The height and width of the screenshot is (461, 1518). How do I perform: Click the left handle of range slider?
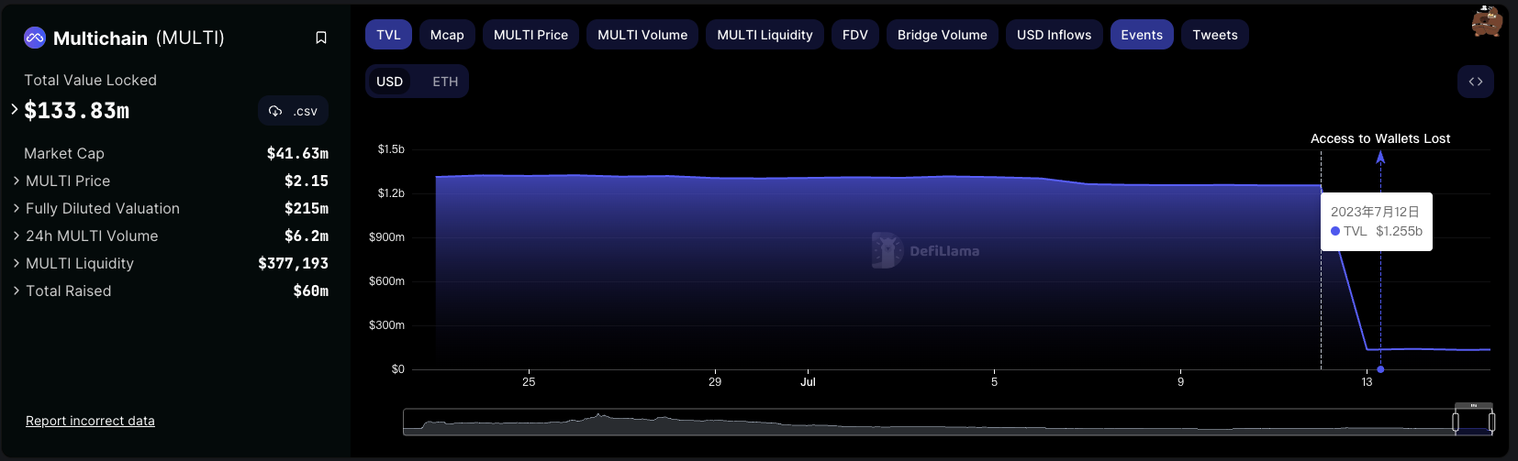[1456, 422]
